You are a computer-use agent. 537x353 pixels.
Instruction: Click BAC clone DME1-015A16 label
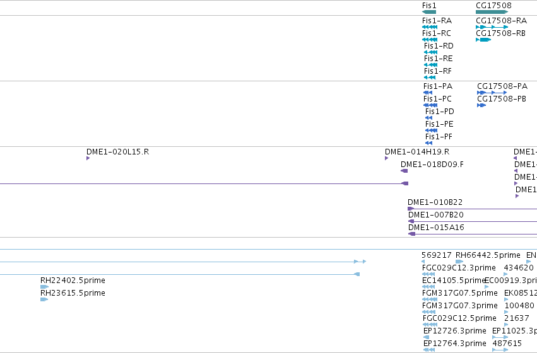pos(436,228)
